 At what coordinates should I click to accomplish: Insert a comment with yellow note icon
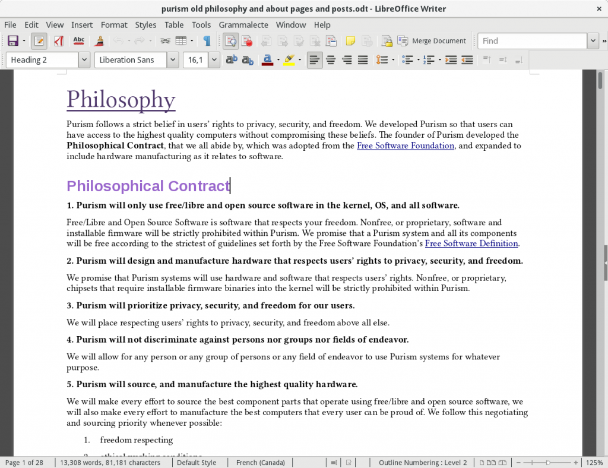pos(350,41)
